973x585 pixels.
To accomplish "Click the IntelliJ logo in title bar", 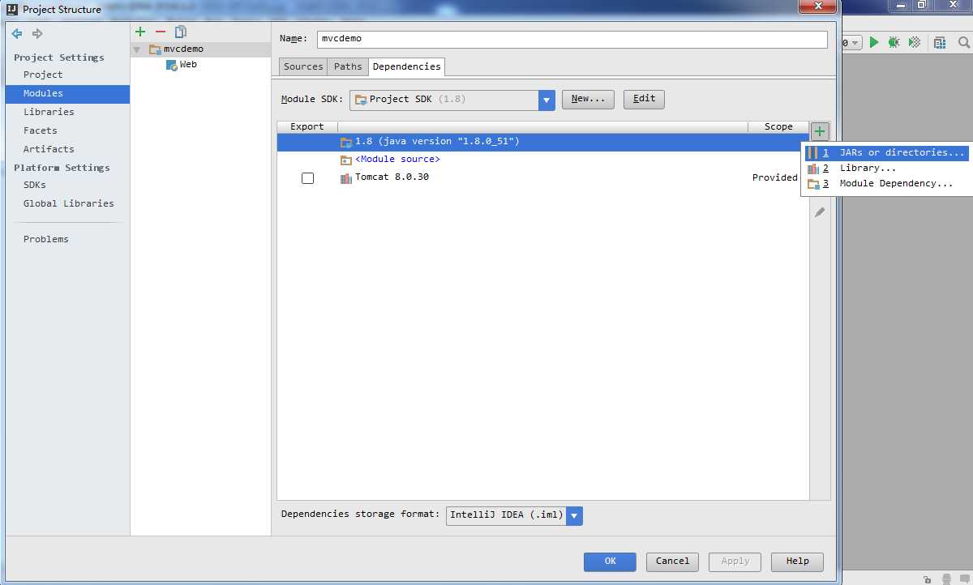I will tap(12, 9).
